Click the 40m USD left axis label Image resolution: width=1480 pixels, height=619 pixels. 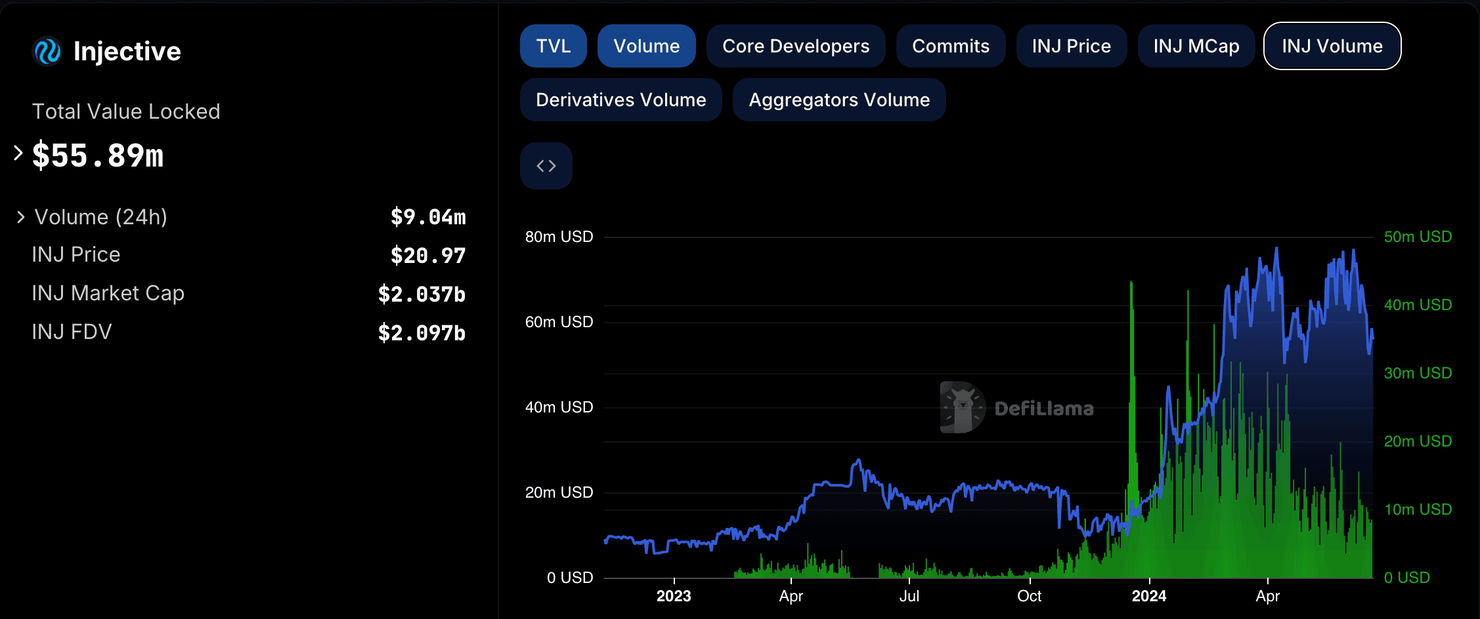coord(559,407)
